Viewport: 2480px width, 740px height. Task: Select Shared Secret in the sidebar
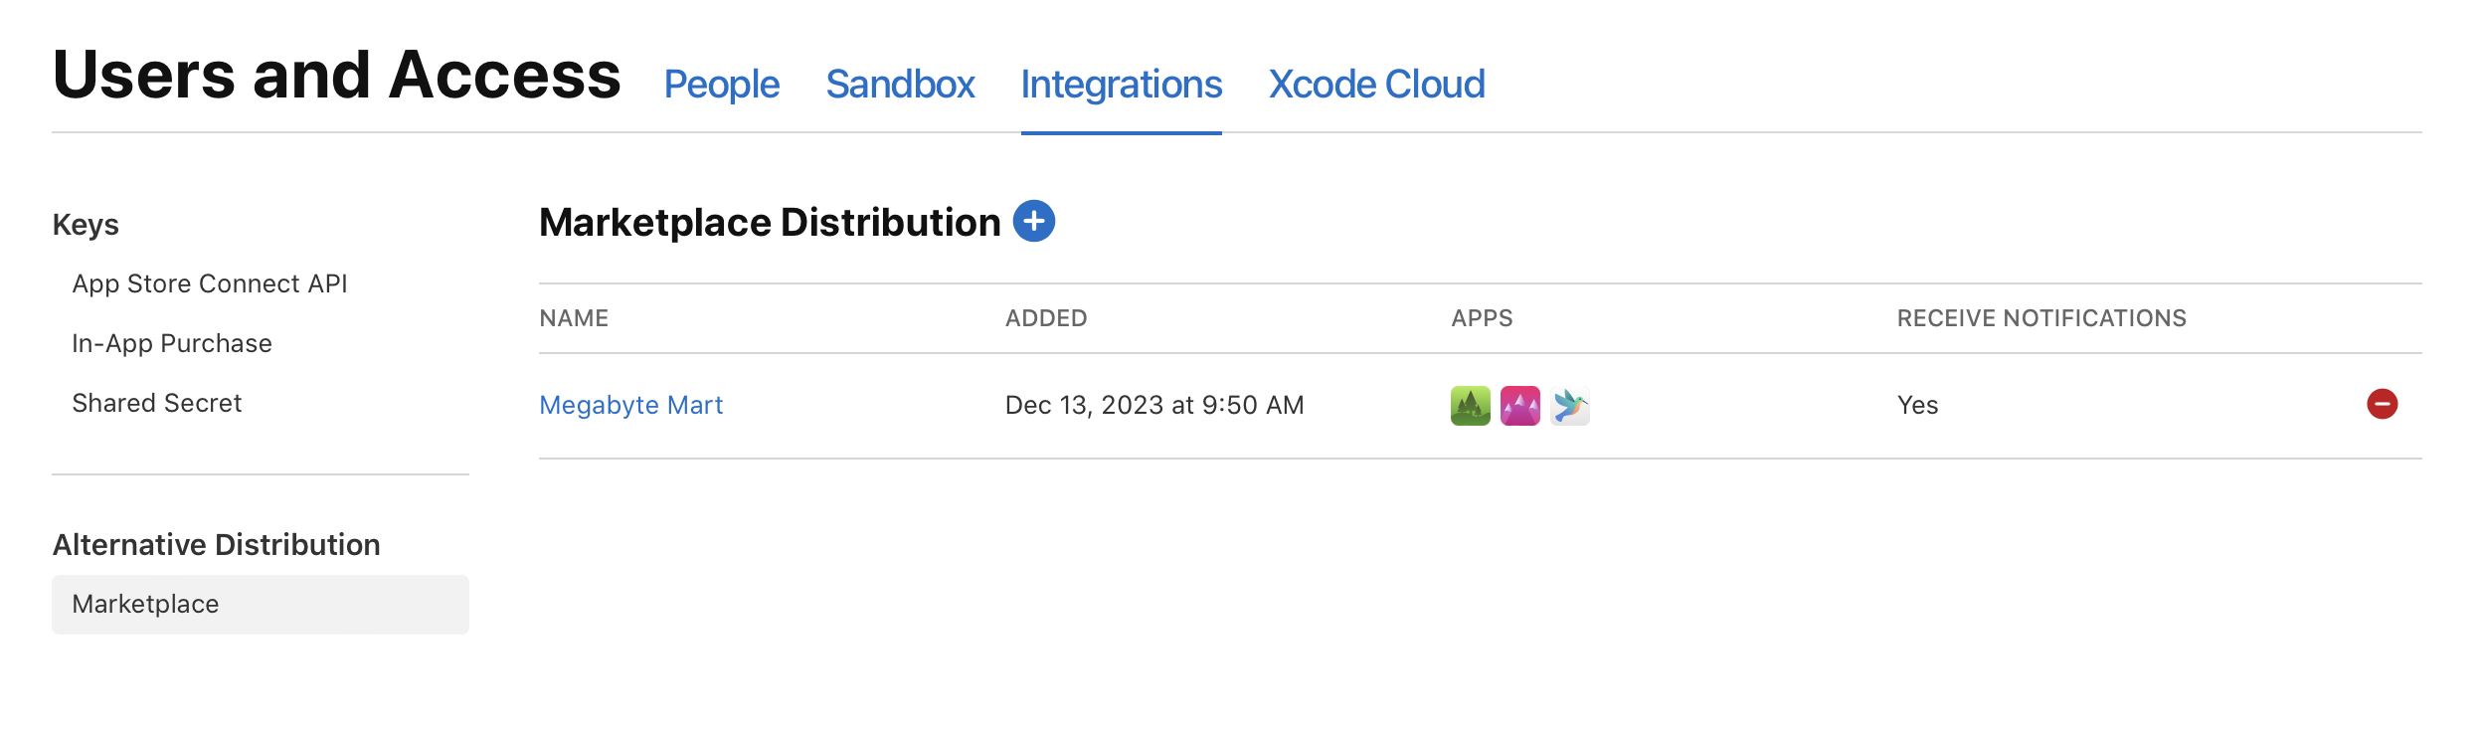tap(157, 403)
